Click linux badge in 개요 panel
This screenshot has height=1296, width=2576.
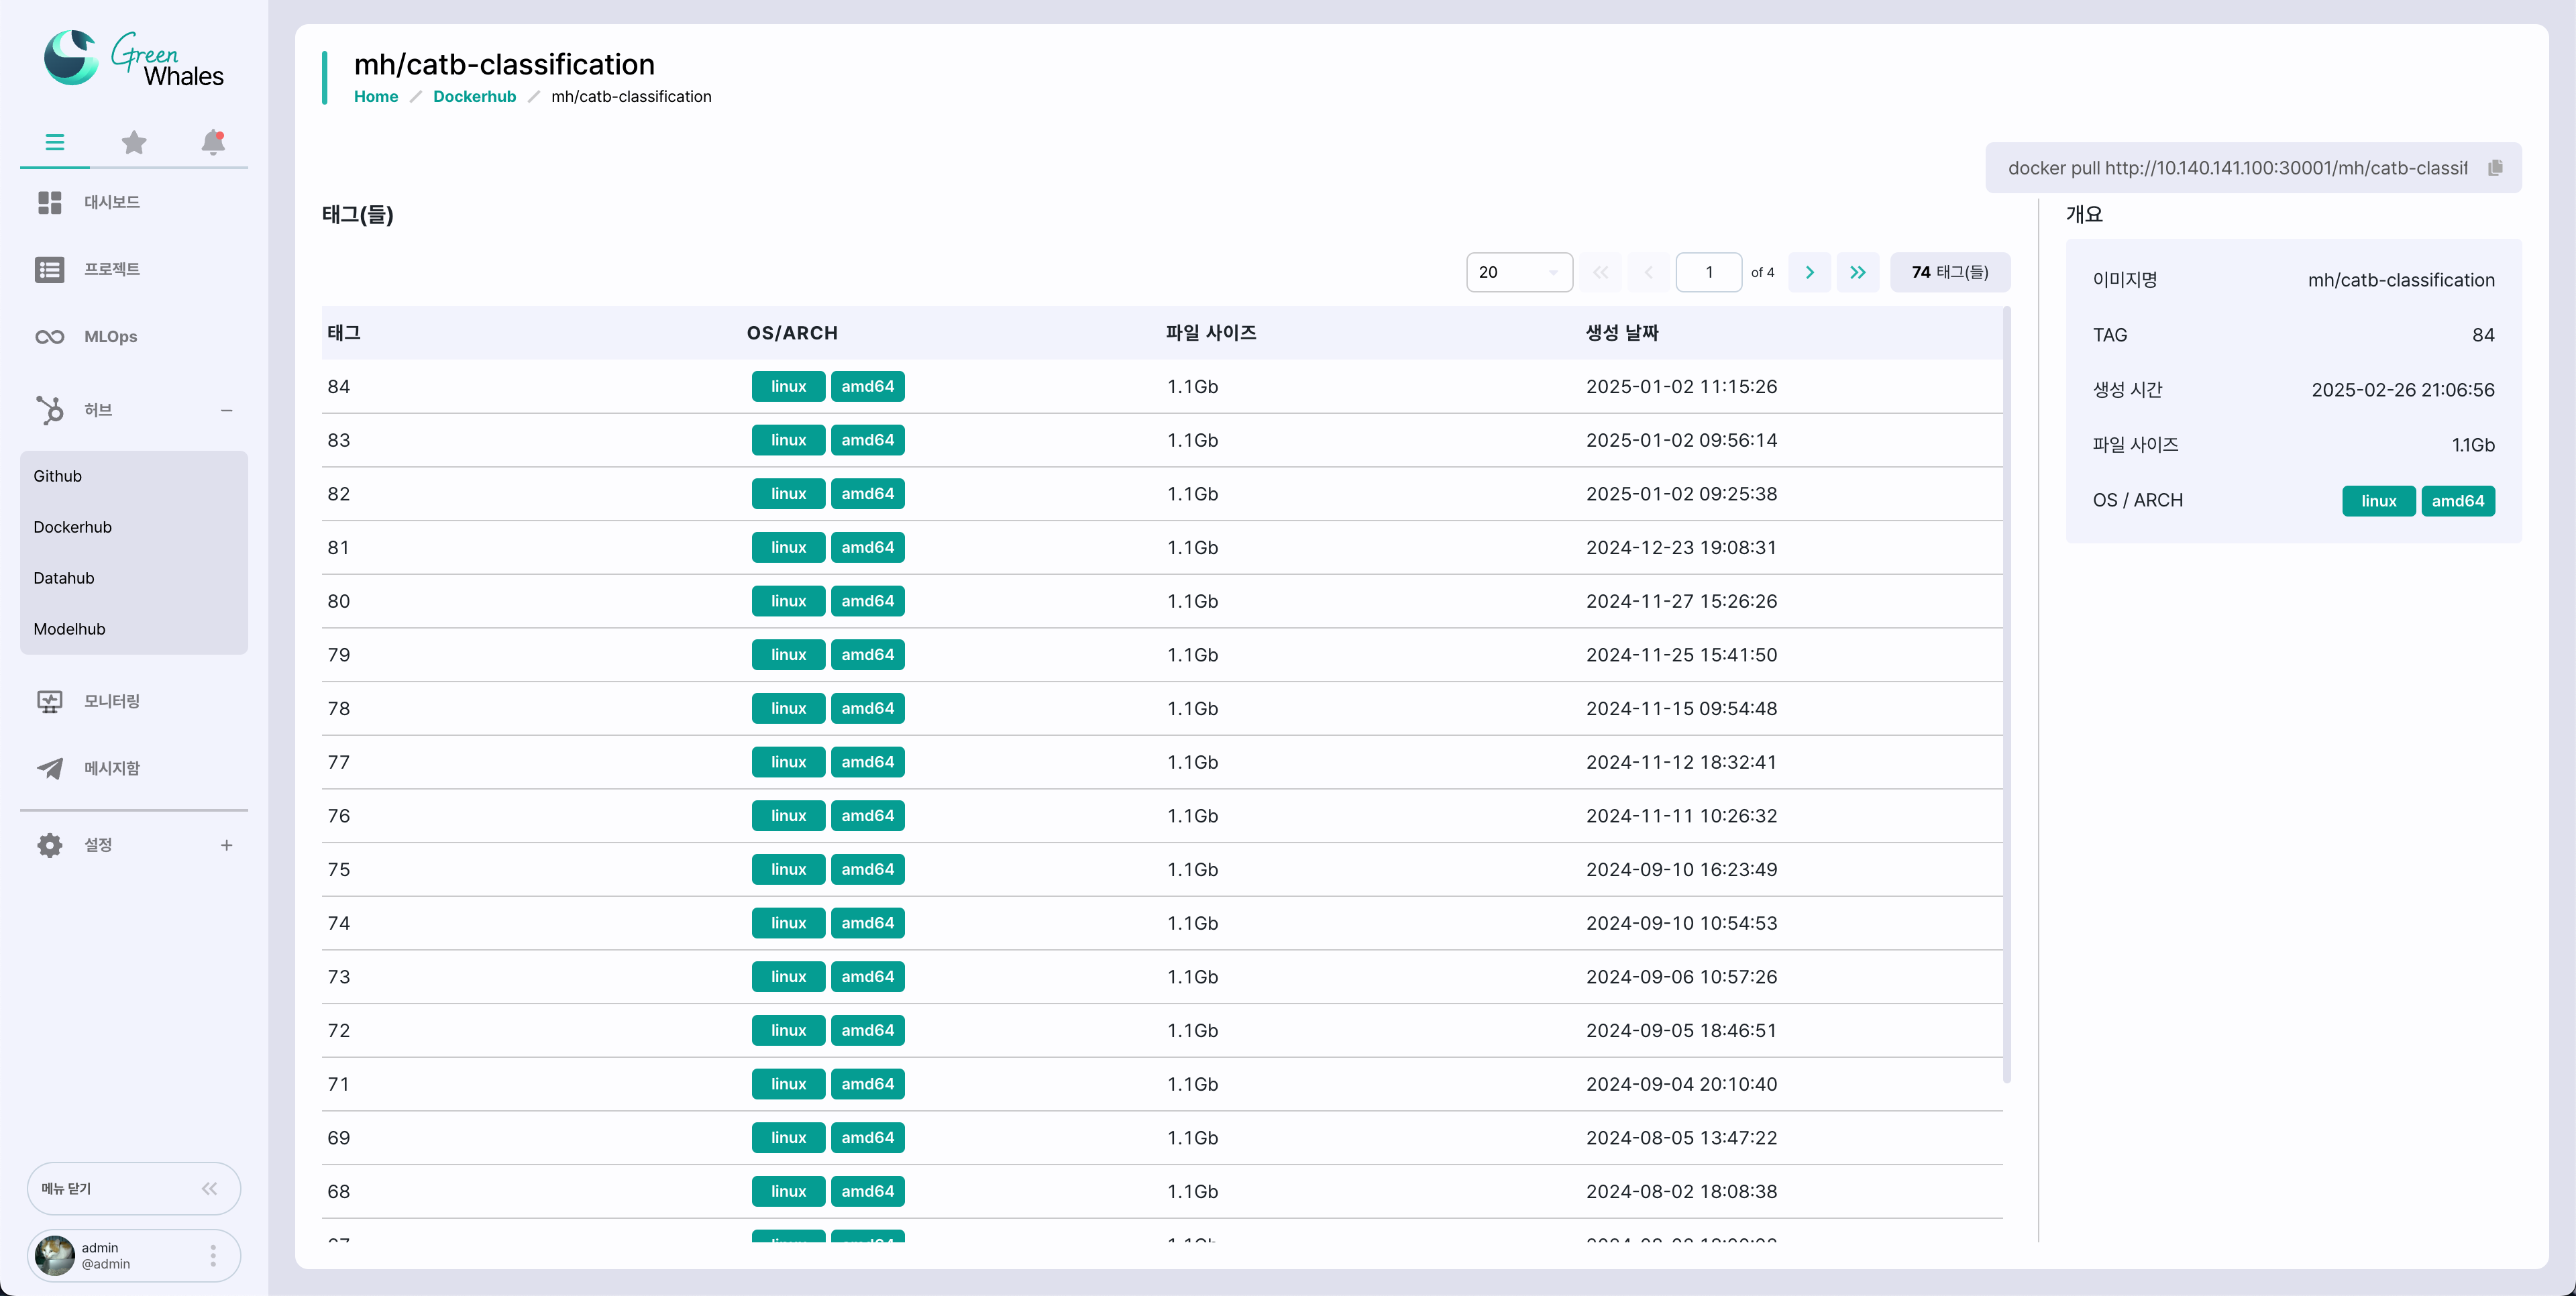[x=2378, y=501]
